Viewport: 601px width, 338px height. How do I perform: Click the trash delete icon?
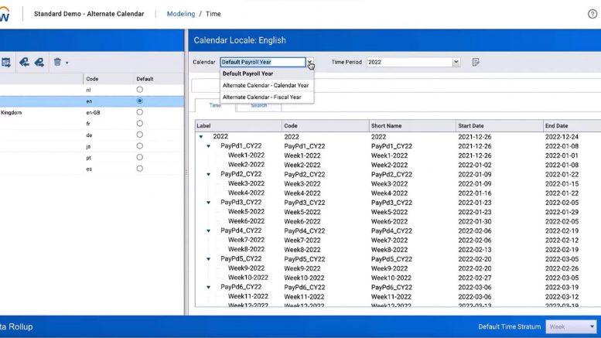[57, 62]
